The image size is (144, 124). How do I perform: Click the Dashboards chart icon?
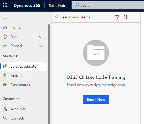click(5, 85)
